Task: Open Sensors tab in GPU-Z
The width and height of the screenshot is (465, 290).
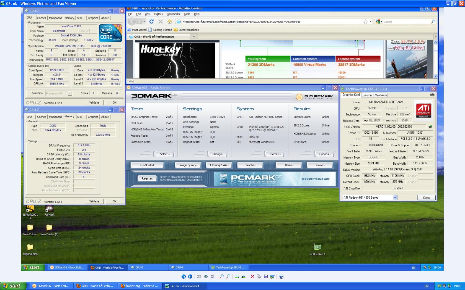Action: 367,95
